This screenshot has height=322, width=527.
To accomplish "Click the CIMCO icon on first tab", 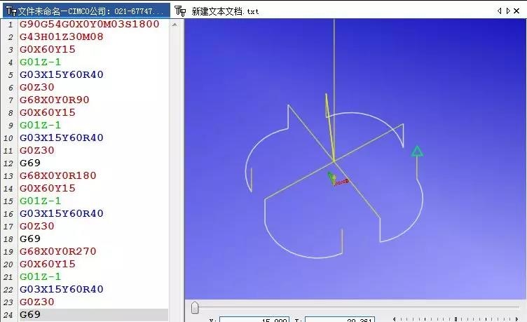I will [x=11, y=11].
